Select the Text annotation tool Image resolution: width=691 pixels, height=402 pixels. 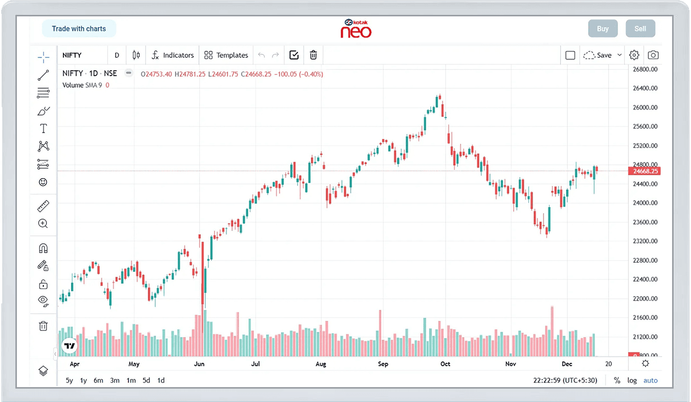[x=43, y=129]
